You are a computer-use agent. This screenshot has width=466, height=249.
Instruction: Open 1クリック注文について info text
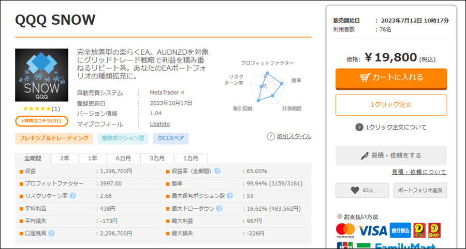click(396, 128)
